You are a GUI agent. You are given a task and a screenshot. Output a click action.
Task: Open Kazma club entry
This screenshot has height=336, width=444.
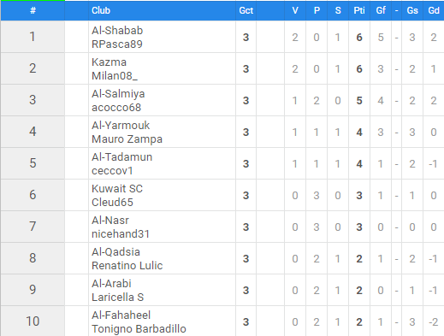(x=109, y=62)
